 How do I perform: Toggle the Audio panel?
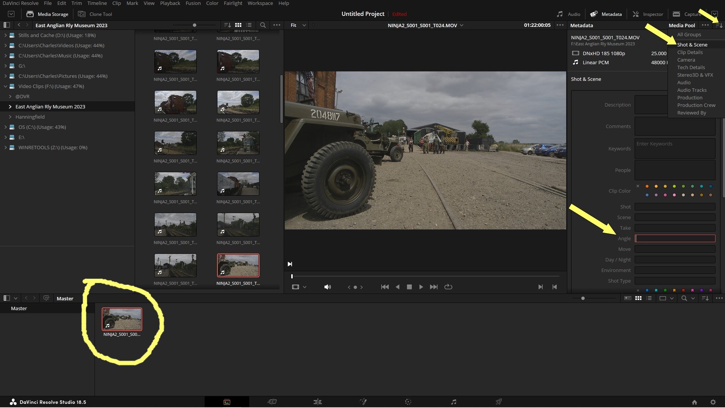tap(568, 14)
